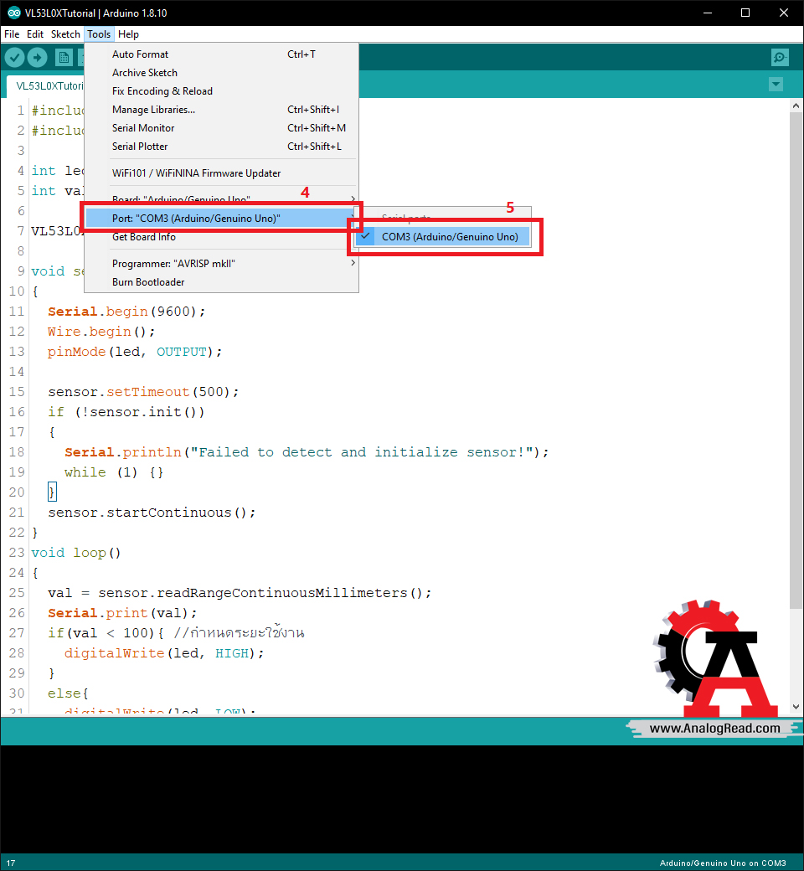The image size is (804, 871).
Task: Click "Arduino/Genuino Uno on COM3" in the status bar
Action: (x=722, y=863)
